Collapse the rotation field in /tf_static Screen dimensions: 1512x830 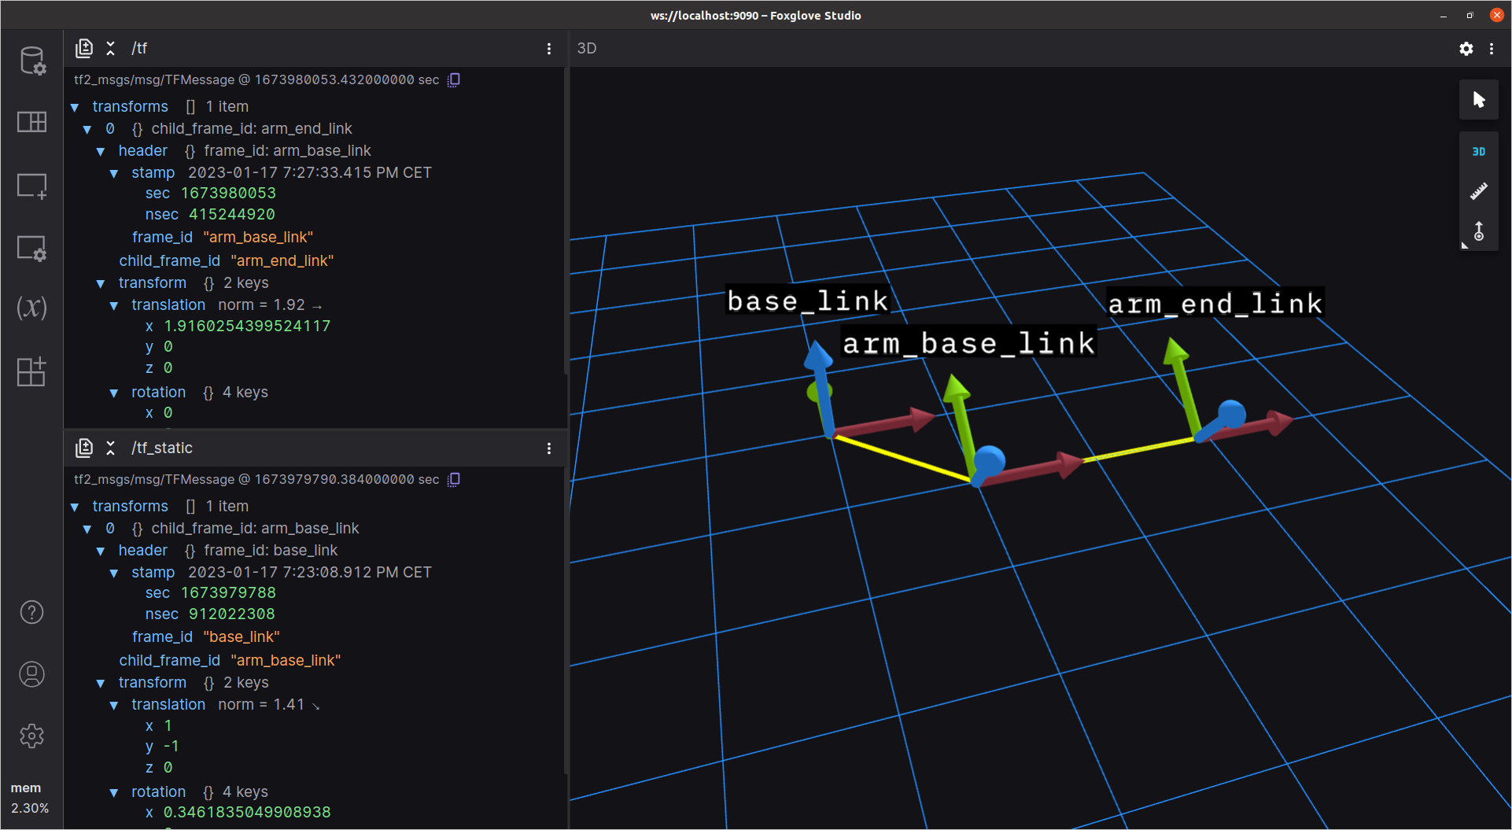click(113, 792)
